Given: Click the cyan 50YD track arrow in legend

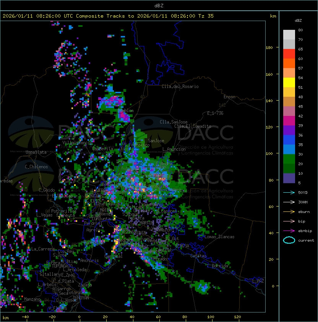Looking at the screenshot, I should click(289, 193).
